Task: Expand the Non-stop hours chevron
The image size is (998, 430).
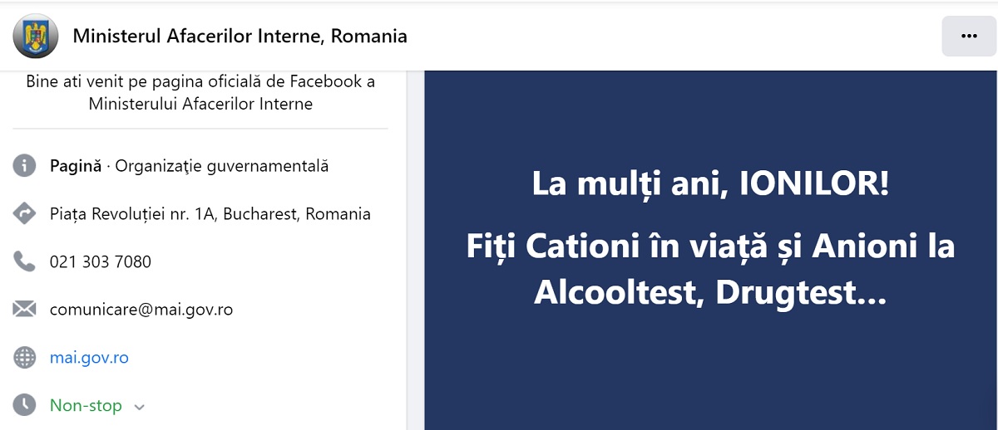Action: coord(140,407)
